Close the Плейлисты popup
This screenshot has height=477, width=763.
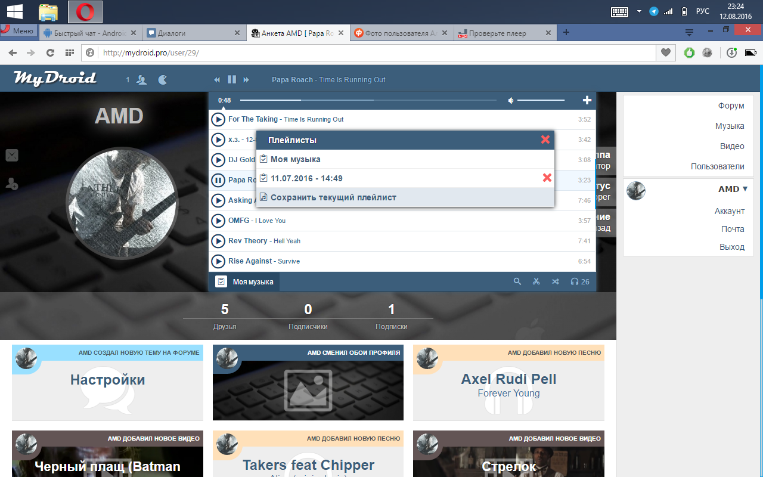click(545, 140)
